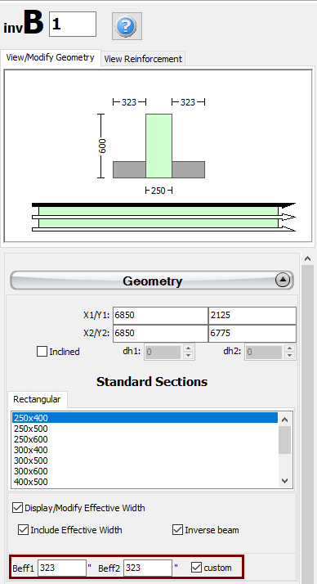
Task: Click the beam number field showing 1
Action: (73, 25)
